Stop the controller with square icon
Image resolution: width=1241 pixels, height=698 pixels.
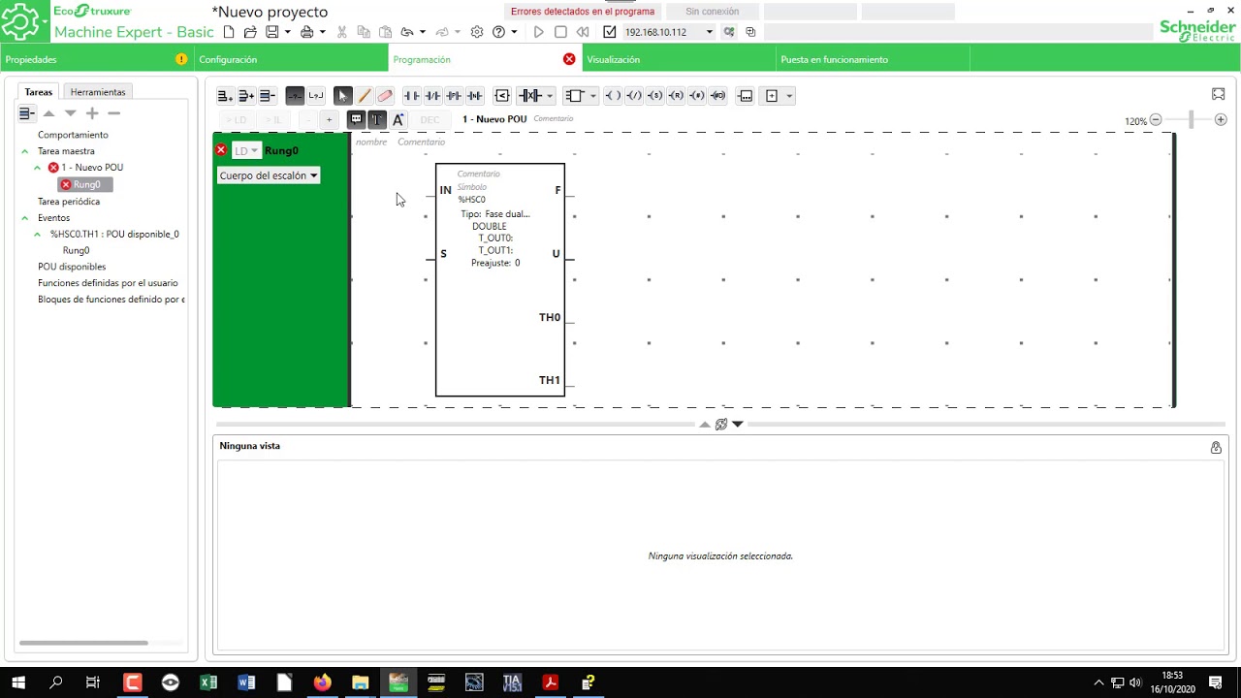(560, 32)
